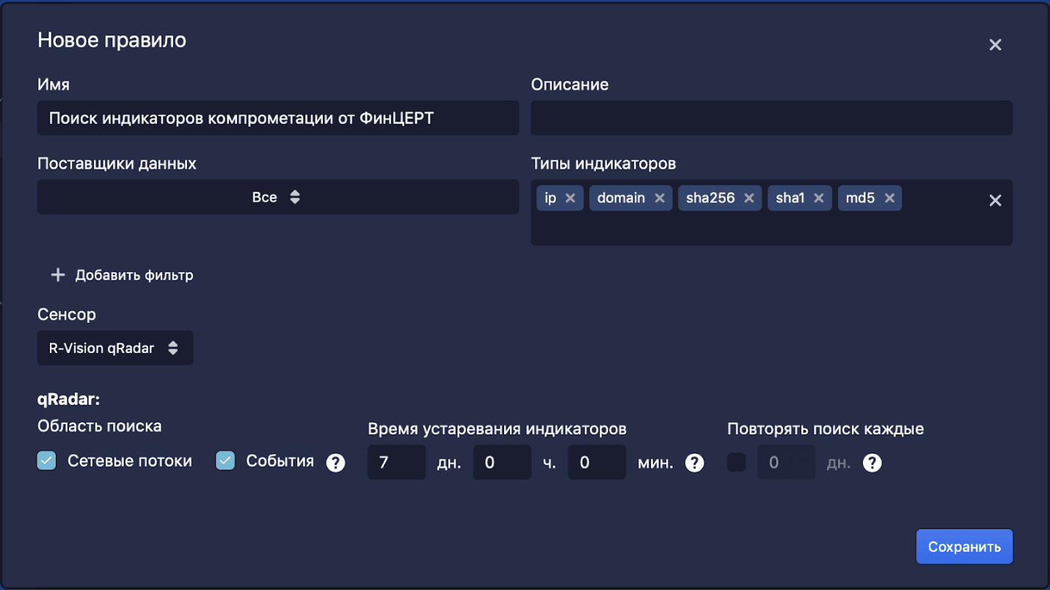Click the days field for indicator expiry
Viewport: 1050px width, 590px height.
[x=396, y=462]
